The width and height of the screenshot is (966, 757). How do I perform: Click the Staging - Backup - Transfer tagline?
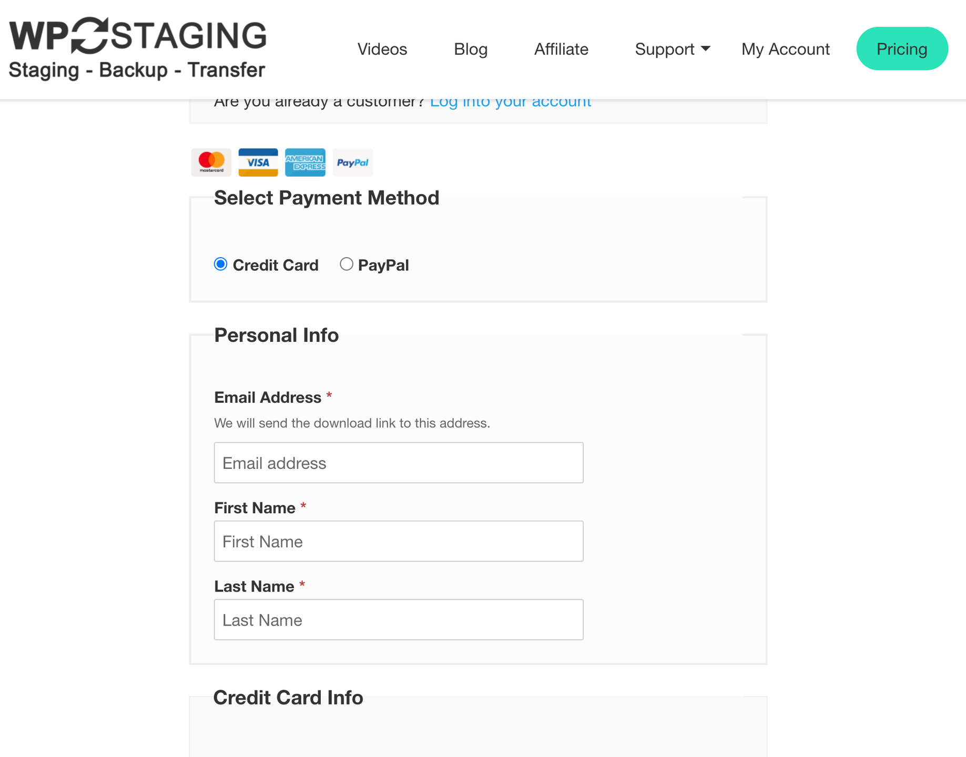pyautogui.click(x=137, y=70)
